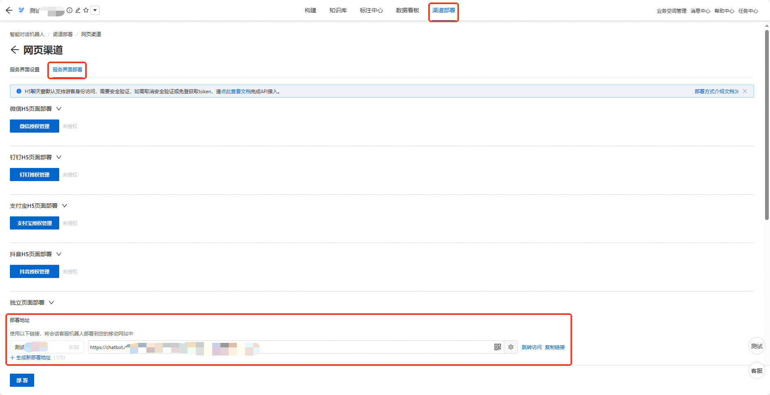Image resolution: width=770 pixels, height=395 pixels.
Task: Open 业务空间管理 in the header
Action: pos(672,11)
